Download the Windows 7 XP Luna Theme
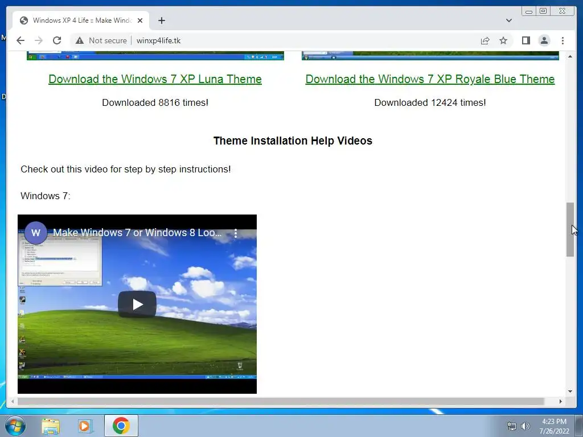This screenshot has height=437, width=583. [x=155, y=79]
